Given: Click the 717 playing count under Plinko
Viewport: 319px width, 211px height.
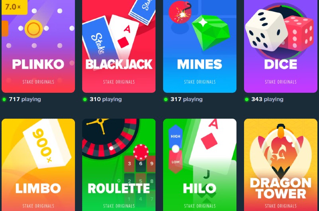Looking at the screenshot, I should click(25, 99).
